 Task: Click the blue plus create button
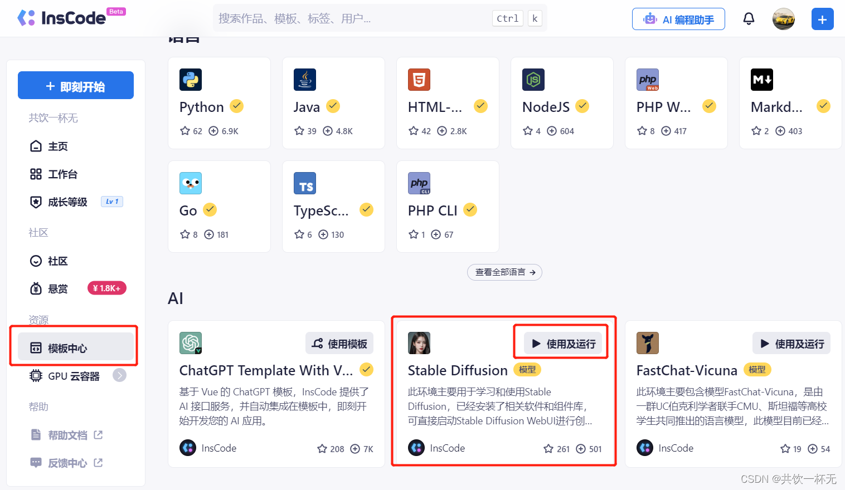tap(822, 19)
